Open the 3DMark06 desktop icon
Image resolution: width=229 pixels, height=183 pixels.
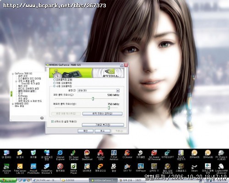pos(208,154)
